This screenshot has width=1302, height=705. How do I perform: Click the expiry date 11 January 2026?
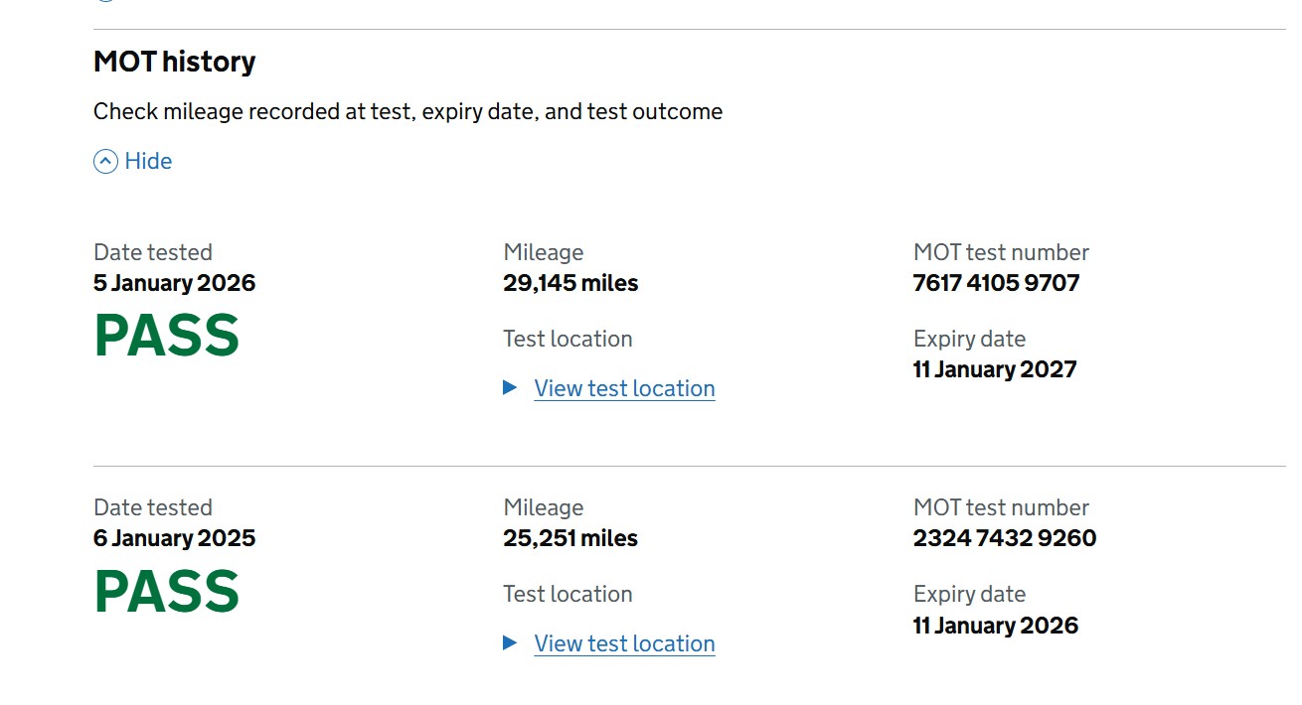coord(995,625)
